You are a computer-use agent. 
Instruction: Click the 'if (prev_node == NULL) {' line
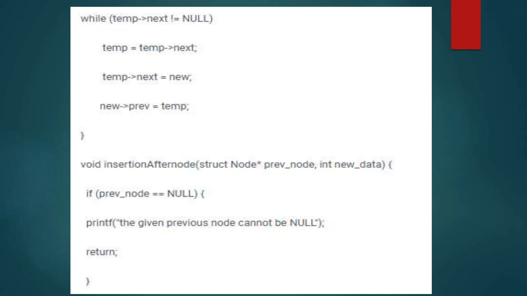[145, 193]
